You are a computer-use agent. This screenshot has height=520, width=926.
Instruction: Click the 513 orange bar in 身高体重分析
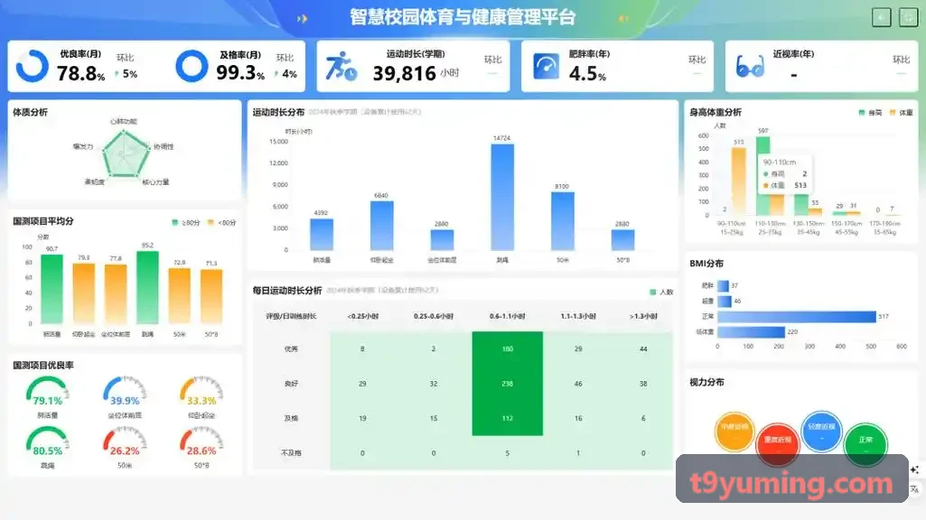[x=739, y=181]
